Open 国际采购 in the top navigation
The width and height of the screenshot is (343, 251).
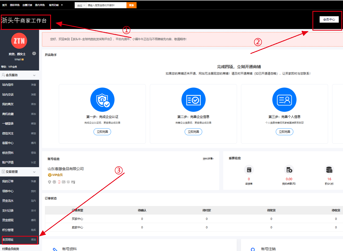point(15,5)
